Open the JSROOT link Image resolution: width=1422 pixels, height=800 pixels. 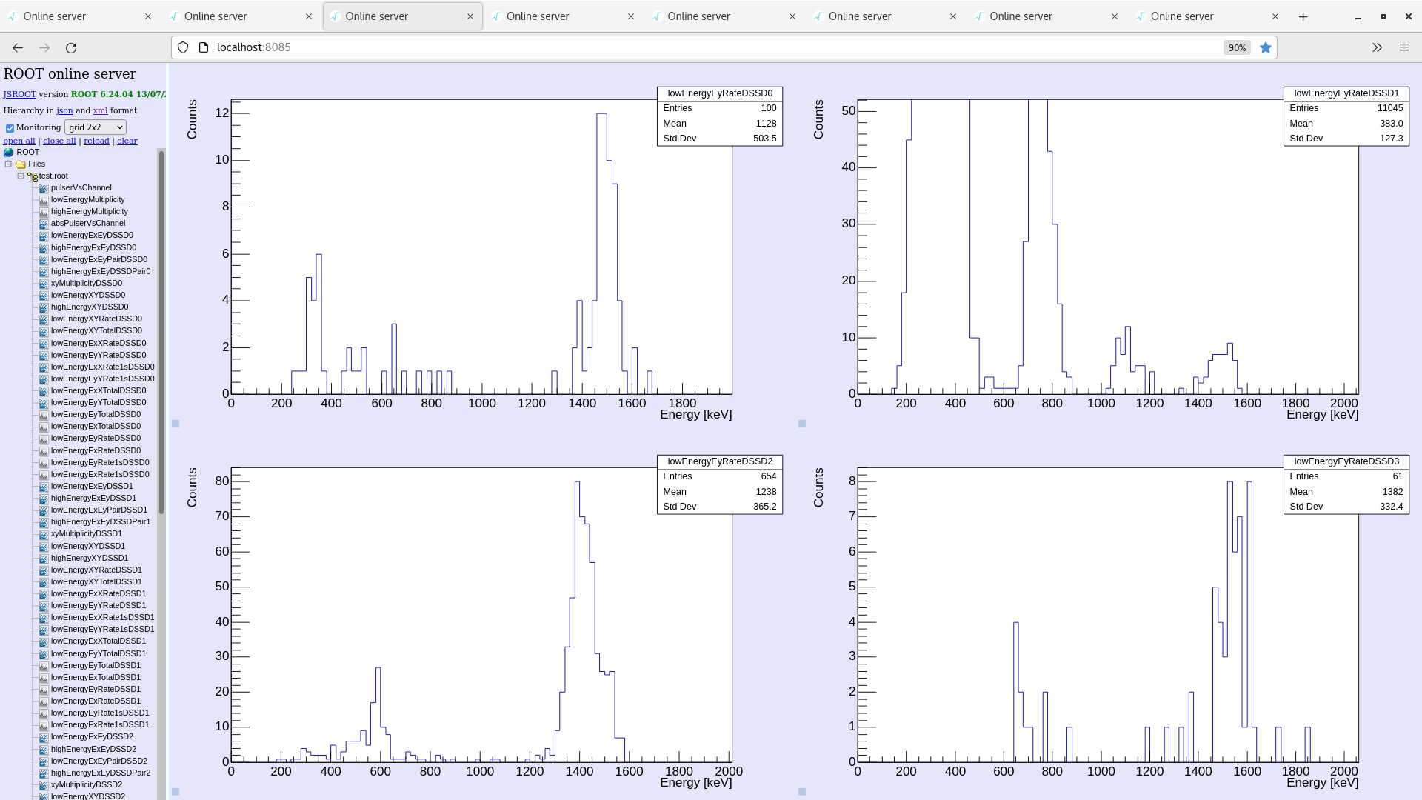point(19,94)
